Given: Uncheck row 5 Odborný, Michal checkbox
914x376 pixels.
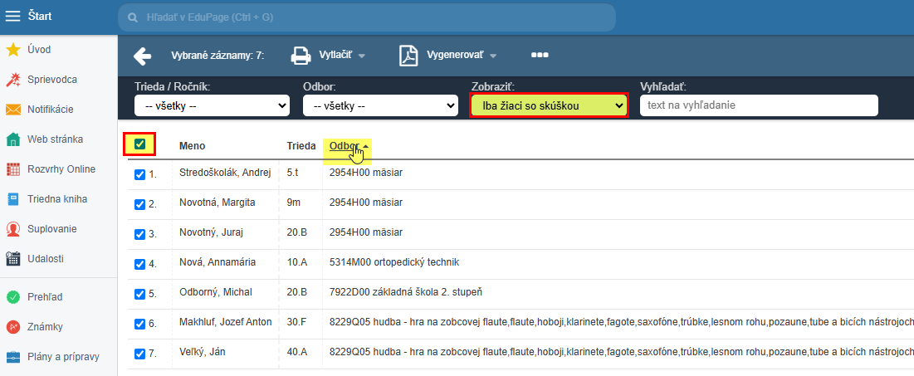Looking at the screenshot, I should tap(140, 294).
